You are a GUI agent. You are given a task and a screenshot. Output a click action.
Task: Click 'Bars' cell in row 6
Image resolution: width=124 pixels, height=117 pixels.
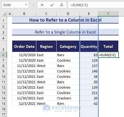pos(68,55)
